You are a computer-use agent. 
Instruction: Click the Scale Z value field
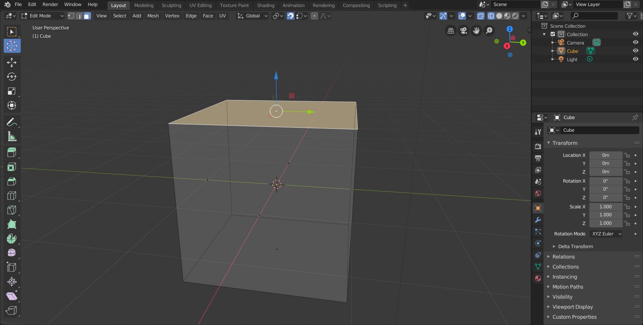[605, 223]
